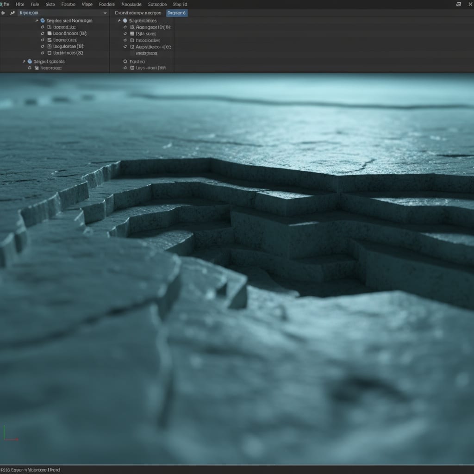Click the status bar text at the bottom left

(x=30, y=469)
